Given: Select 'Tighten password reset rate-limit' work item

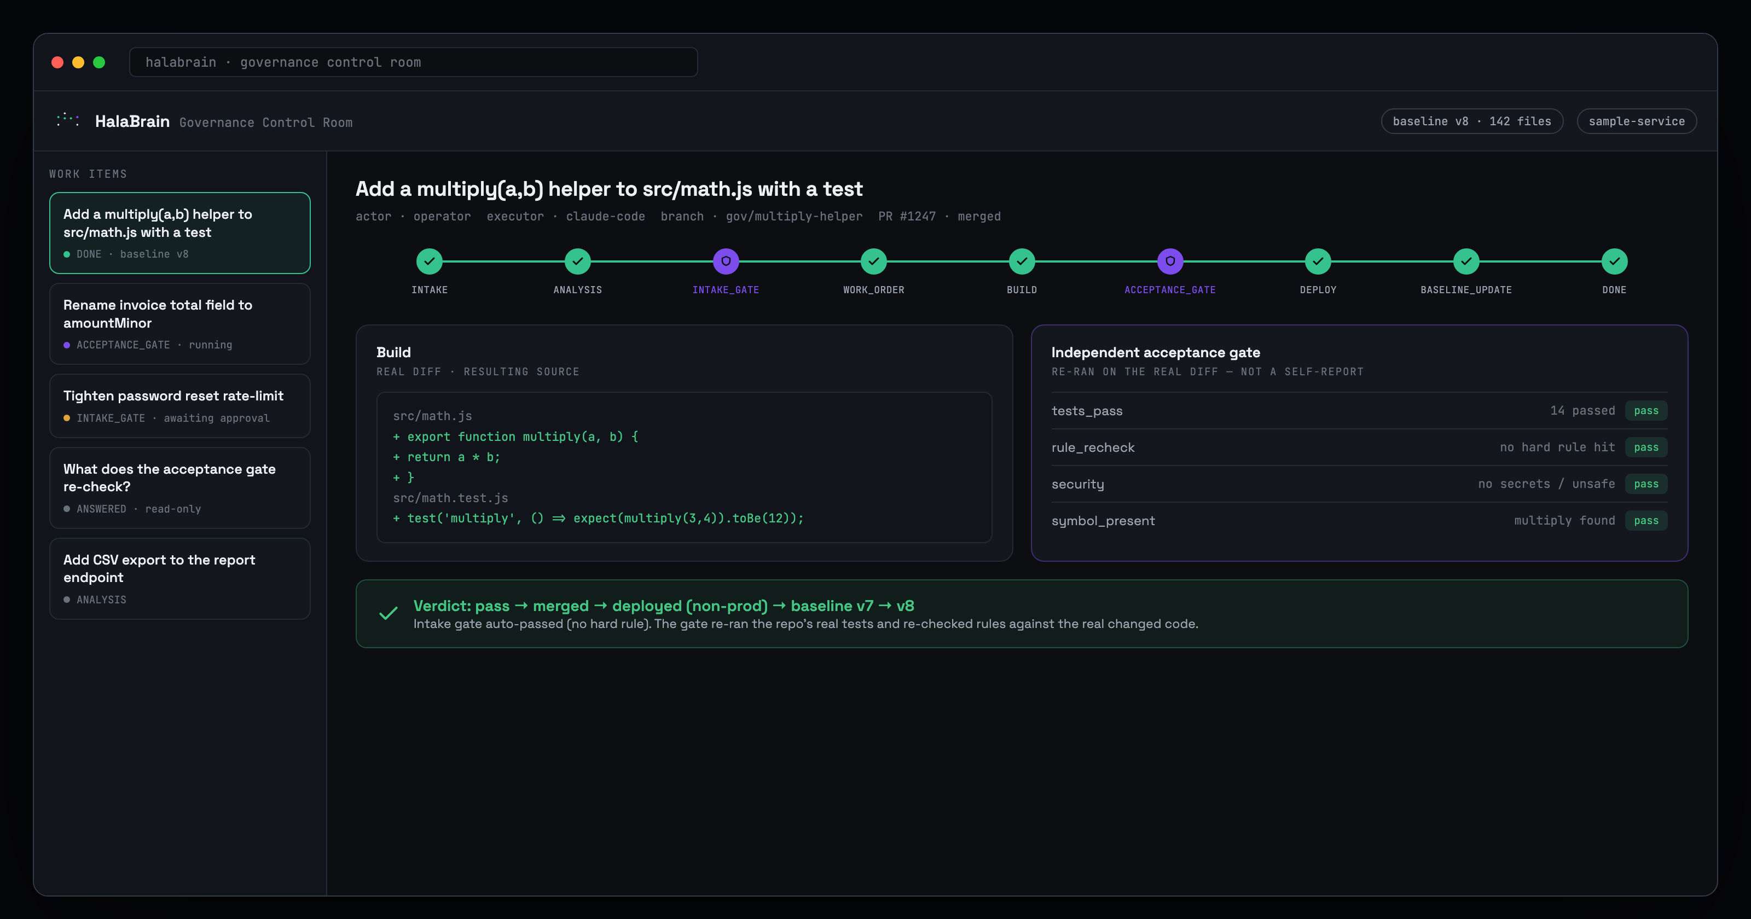Looking at the screenshot, I should click(179, 406).
